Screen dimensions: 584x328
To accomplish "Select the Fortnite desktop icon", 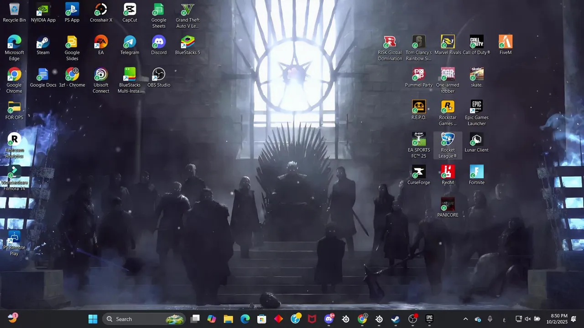I will click(x=476, y=175).
